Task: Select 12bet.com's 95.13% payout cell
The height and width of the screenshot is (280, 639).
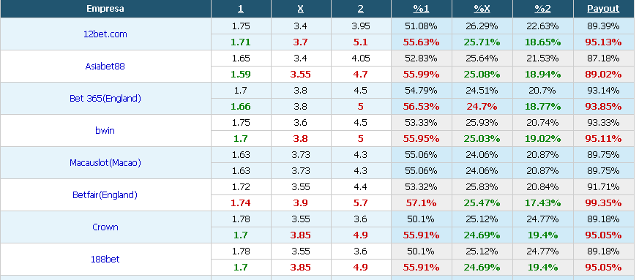Action: pyautogui.click(x=604, y=42)
